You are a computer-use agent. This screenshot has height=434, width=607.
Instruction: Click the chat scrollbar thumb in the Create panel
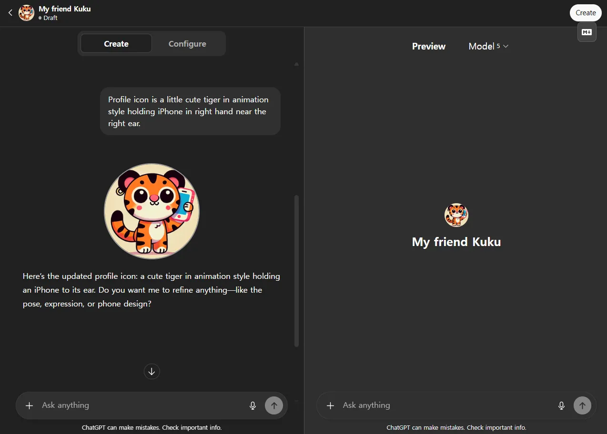point(297,271)
